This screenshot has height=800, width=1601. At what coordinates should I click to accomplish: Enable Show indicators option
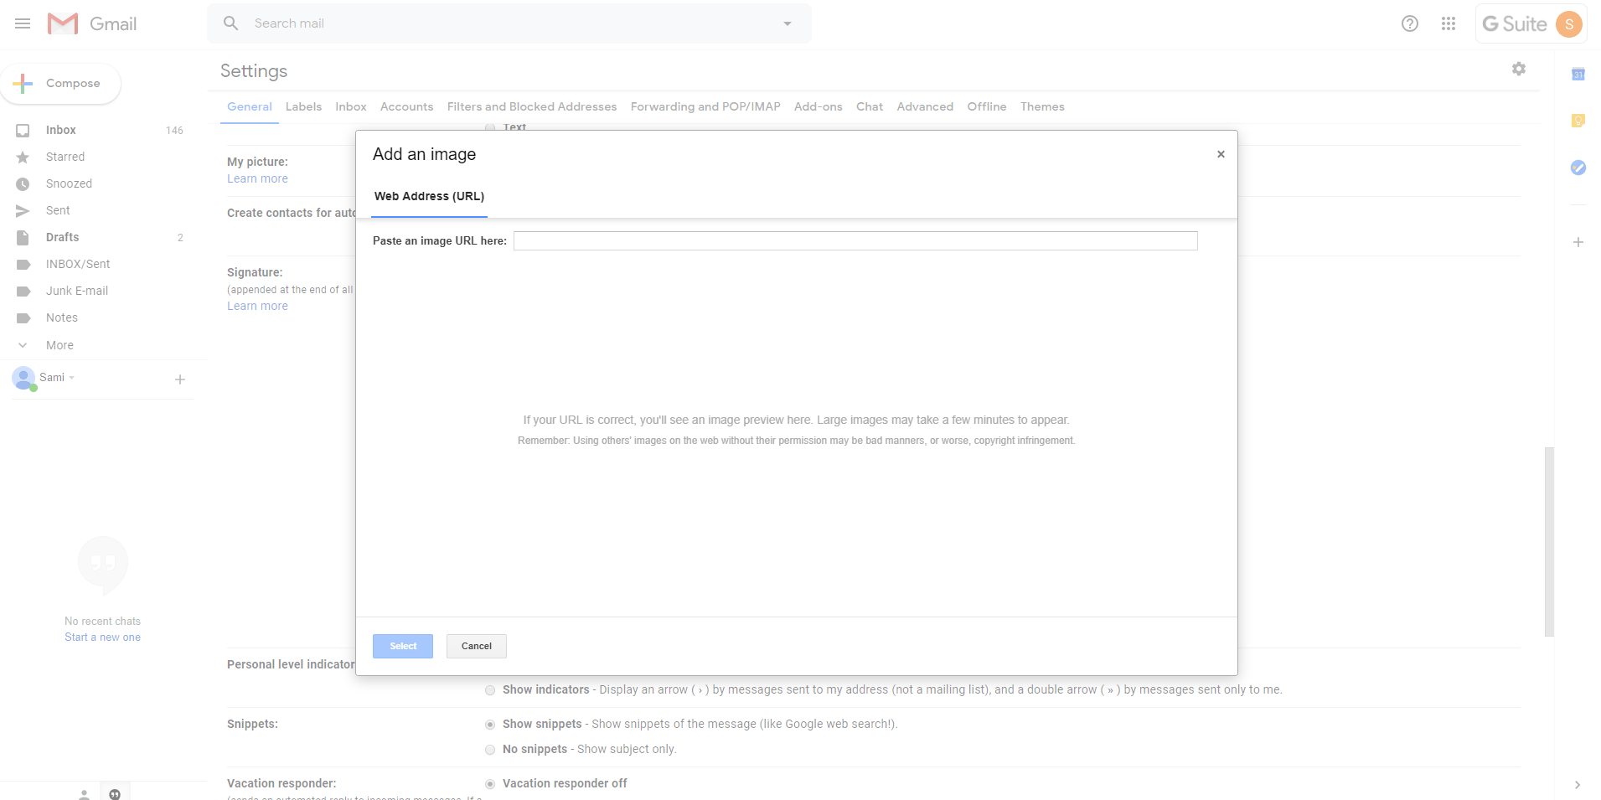(x=489, y=690)
